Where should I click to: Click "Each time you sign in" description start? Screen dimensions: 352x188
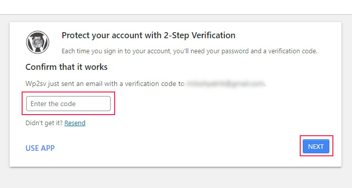(x=92, y=51)
